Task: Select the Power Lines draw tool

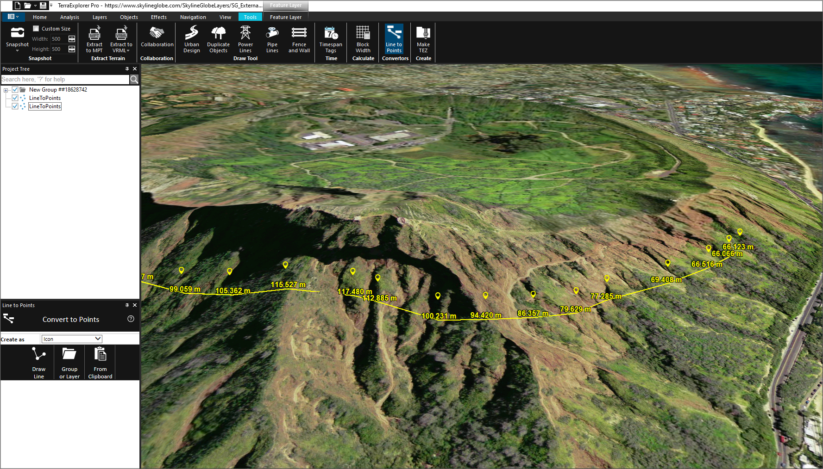Action: tap(245, 39)
